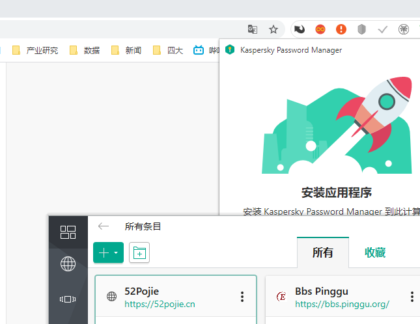Click the translate page icon in address bar
Viewport: 420px width, 324px height.
253,29
